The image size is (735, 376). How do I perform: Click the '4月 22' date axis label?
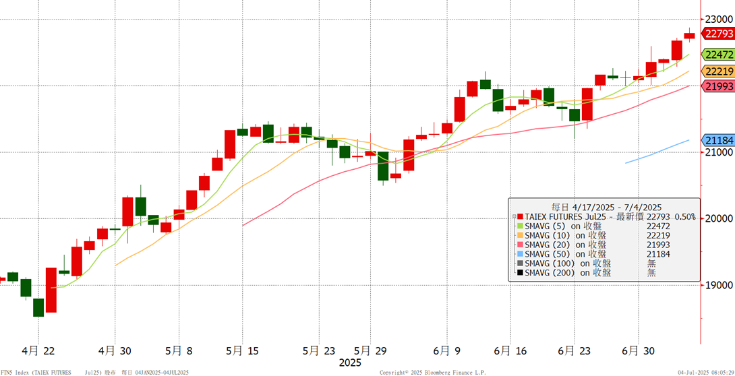(38, 351)
